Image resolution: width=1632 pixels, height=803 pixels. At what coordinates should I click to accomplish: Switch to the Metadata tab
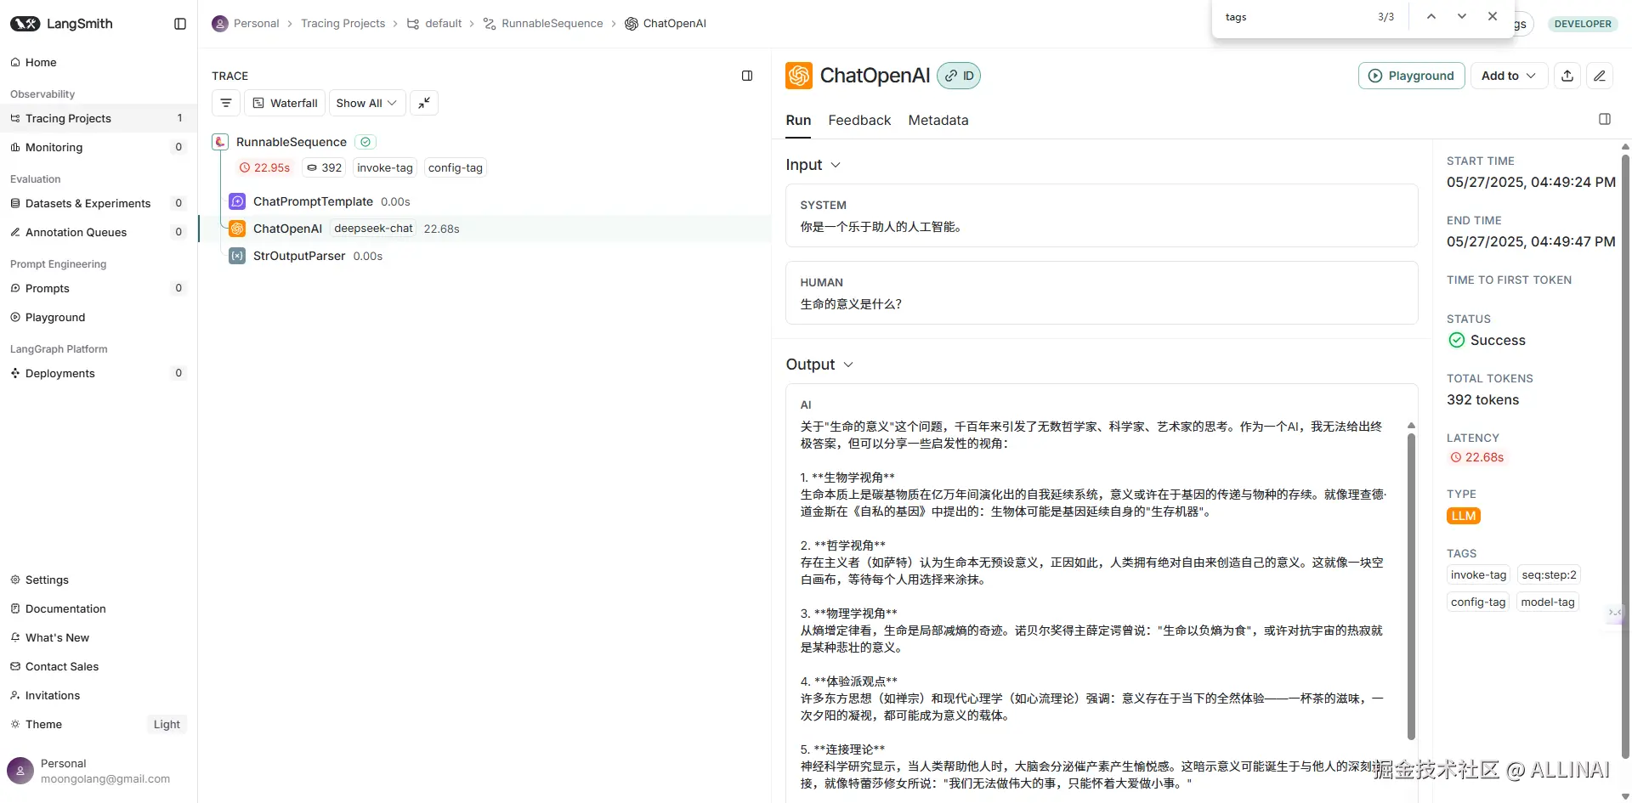coord(938,121)
